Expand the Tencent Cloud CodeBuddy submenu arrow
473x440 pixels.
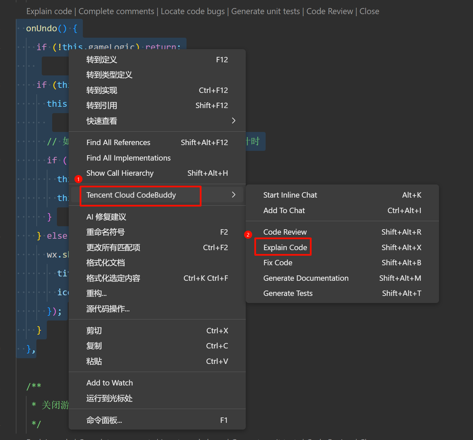coord(233,195)
